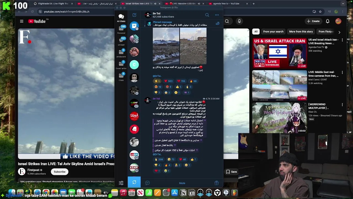Mute the Dr Tel channel
The image size is (353, 199).
(182, 183)
